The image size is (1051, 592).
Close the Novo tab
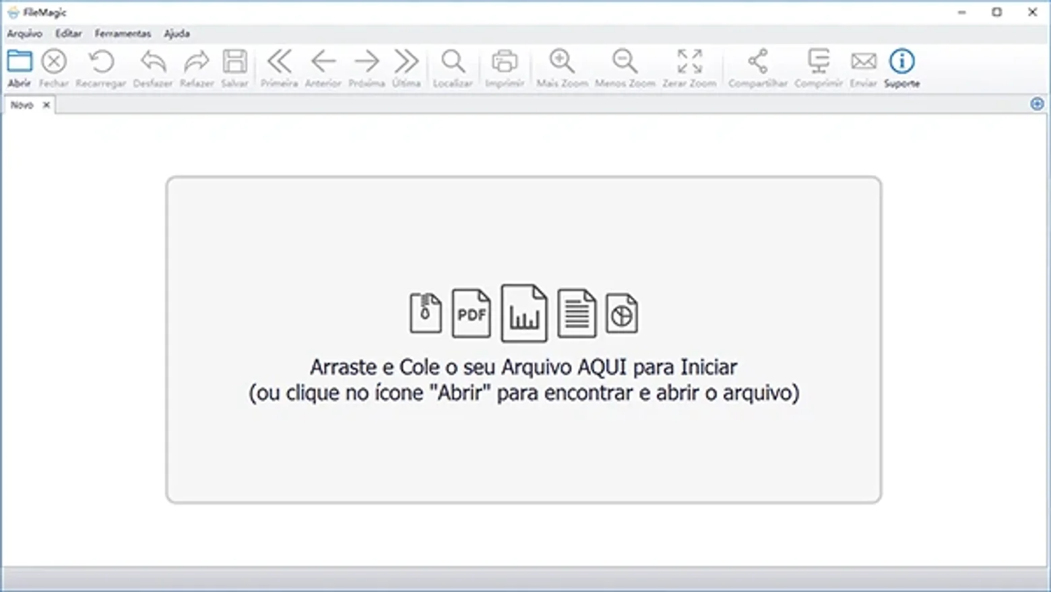[x=46, y=105]
